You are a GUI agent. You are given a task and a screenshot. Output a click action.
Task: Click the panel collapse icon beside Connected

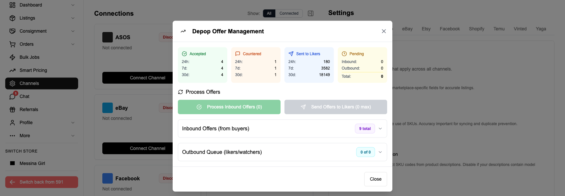[311, 13]
